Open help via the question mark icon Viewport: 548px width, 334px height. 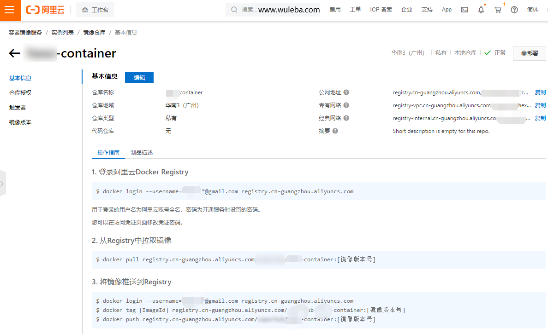tap(514, 9)
